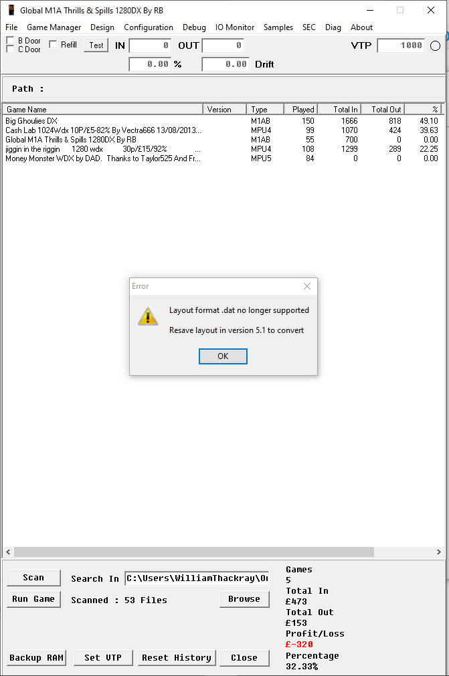Open the Configuration menu
The image size is (449, 676).
[x=149, y=27]
